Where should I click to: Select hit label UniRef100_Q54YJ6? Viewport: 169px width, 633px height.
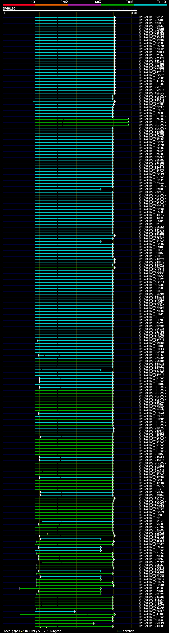pos(152,369)
